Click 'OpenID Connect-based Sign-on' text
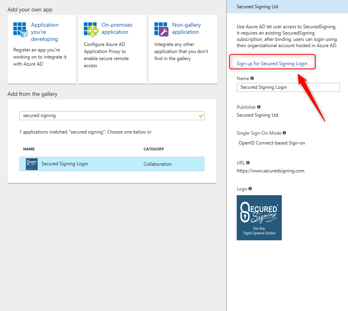348x311 pixels. pos(272,143)
